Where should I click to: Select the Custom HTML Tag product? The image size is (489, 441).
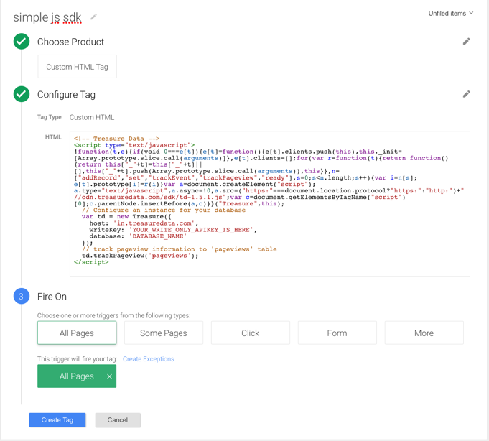(77, 67)
